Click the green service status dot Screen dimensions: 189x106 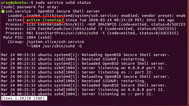pos(3,12)
